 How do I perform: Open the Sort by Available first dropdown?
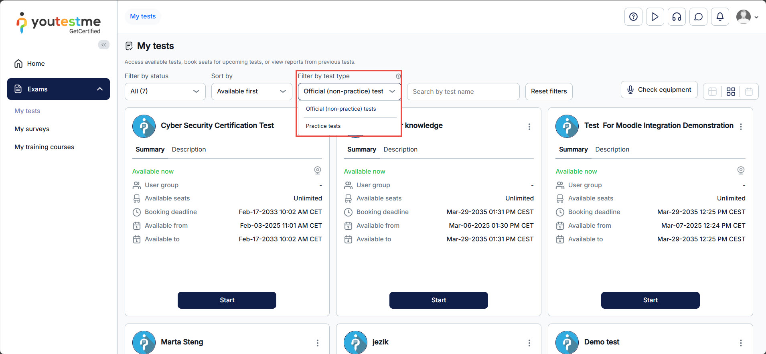point(251,91)
